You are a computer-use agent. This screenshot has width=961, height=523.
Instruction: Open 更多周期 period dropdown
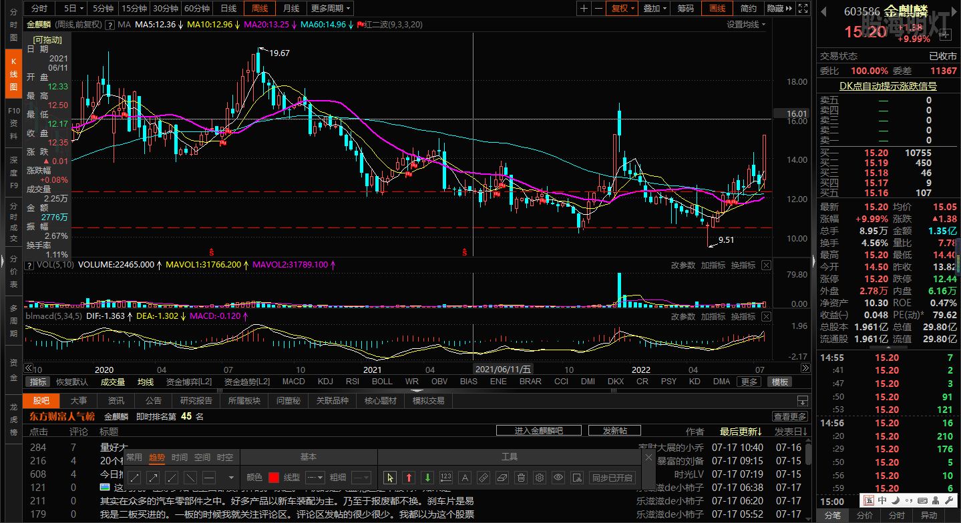tap(331, 8)
